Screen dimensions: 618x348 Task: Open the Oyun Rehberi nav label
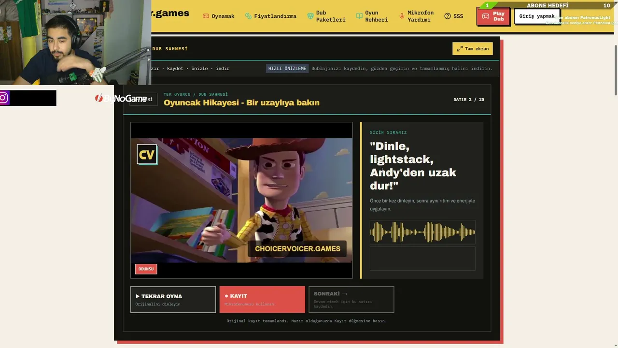tap(377, 16)
